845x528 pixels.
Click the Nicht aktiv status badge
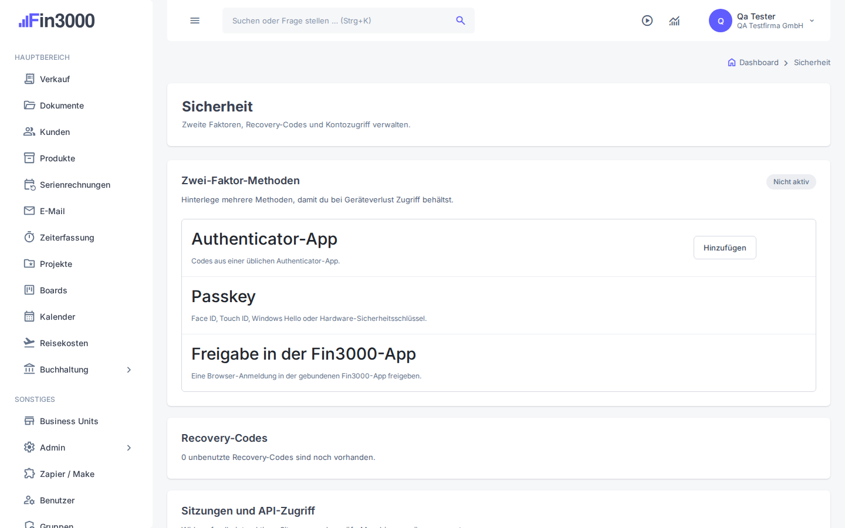coord(791,182)
